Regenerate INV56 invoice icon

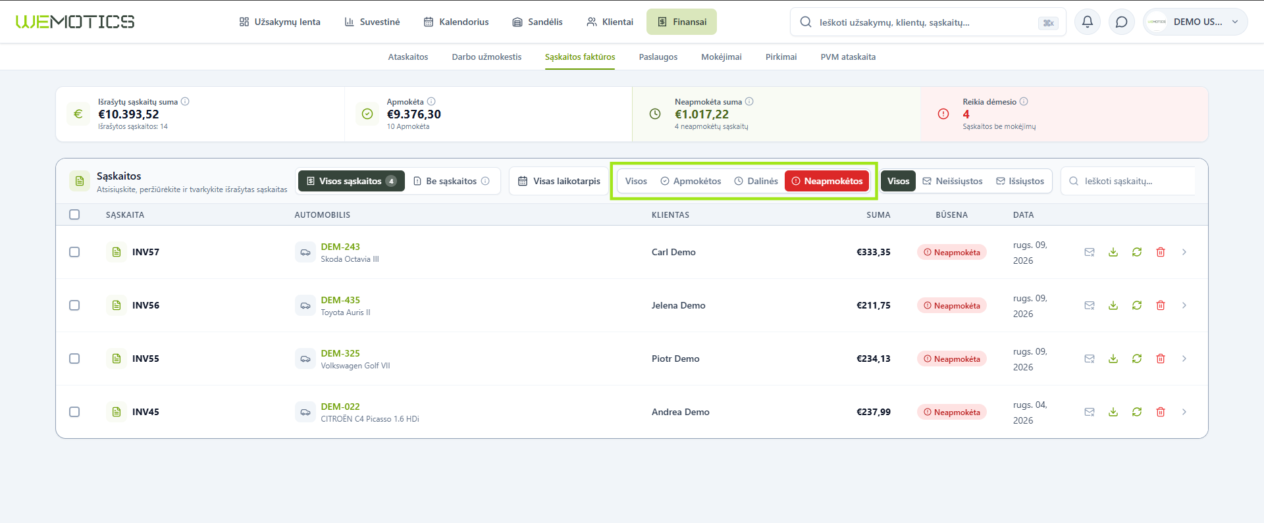pos(1137,305)
